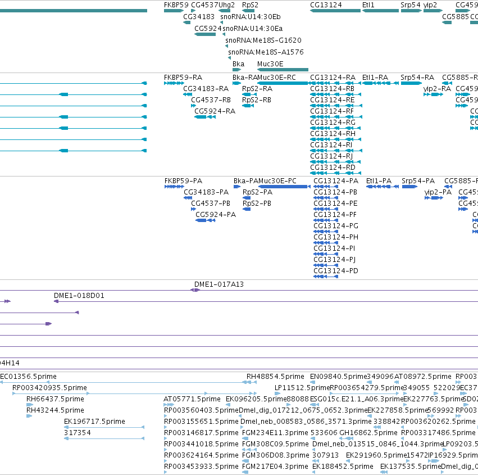Open the RH66437.5prime EST label
Screen dimensions: 478x475
(x=55, y=399)
